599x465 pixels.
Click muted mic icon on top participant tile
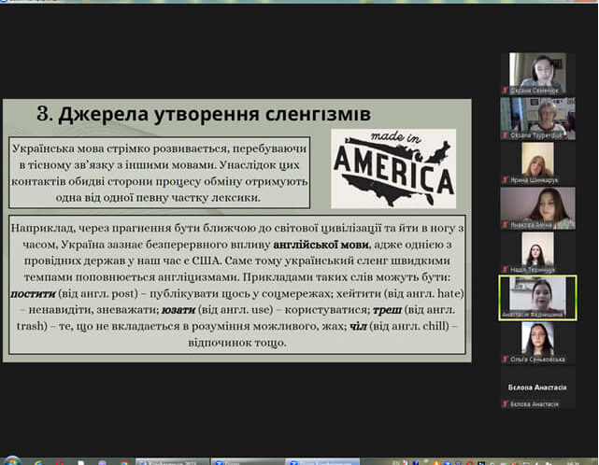[505, 90]
